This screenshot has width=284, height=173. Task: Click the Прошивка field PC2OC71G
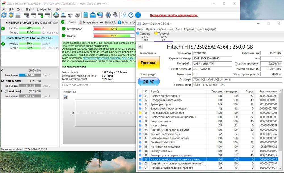click(x=212, y=53)
